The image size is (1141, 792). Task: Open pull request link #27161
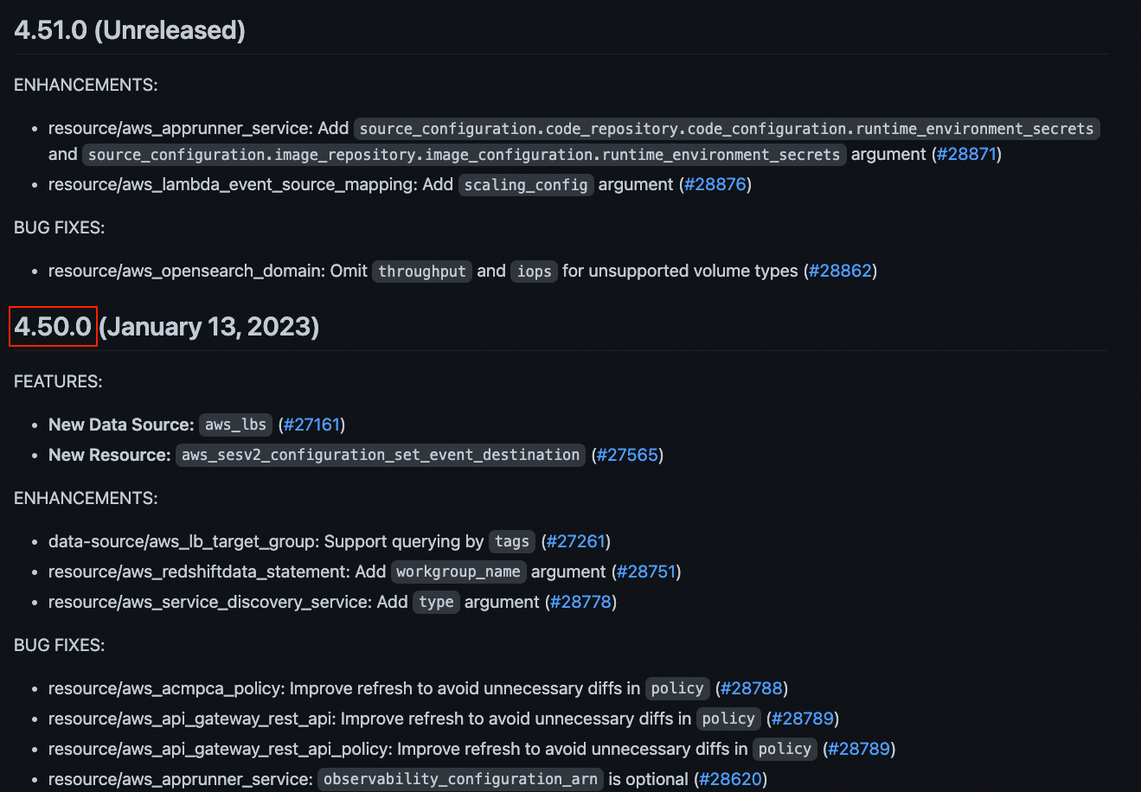click(311, 425)
